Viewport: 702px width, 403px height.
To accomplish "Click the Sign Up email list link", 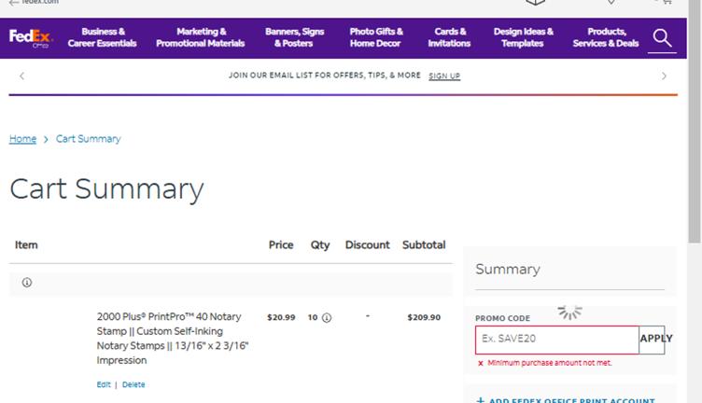I will click(x=444, y=76).
